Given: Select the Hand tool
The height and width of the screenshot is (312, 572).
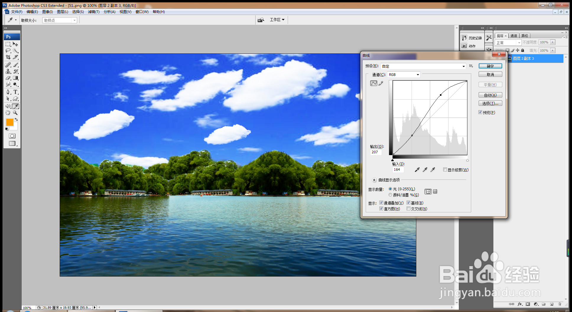Looking at the screenshot, I should coord(8,113).
